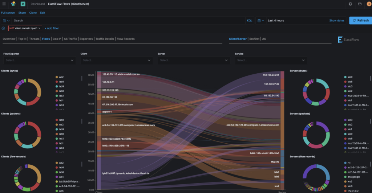Open the Traffic Details tab
372x193 pixels.
(x=105, y=39)
